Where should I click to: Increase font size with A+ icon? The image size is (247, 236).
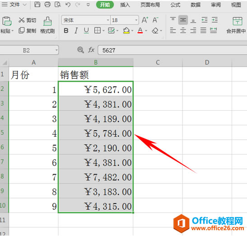145,20
